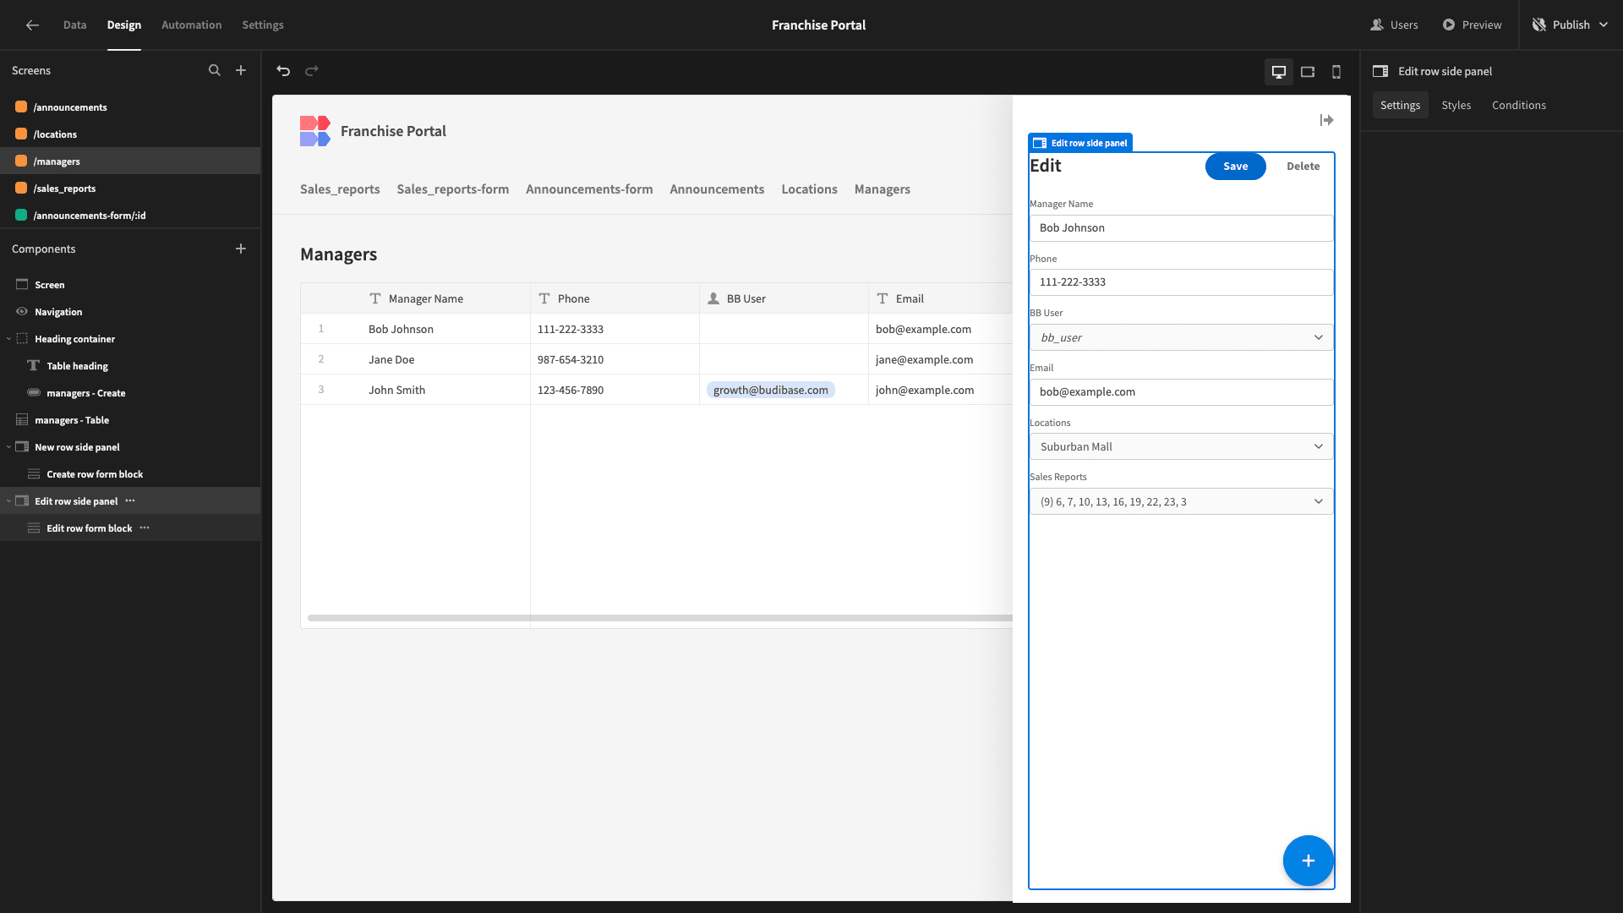Delete the row in Edit panel
1623x913 pixels.
pyautogui.click(x=1303, y=167)
